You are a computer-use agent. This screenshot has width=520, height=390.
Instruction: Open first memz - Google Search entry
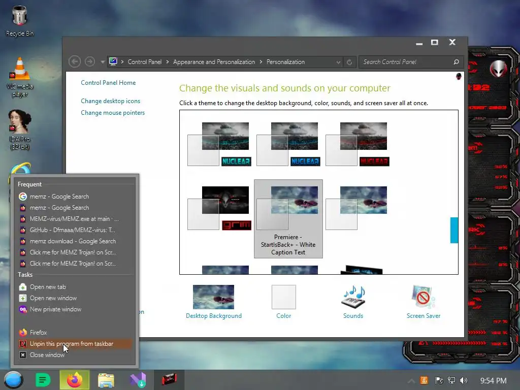75,197
